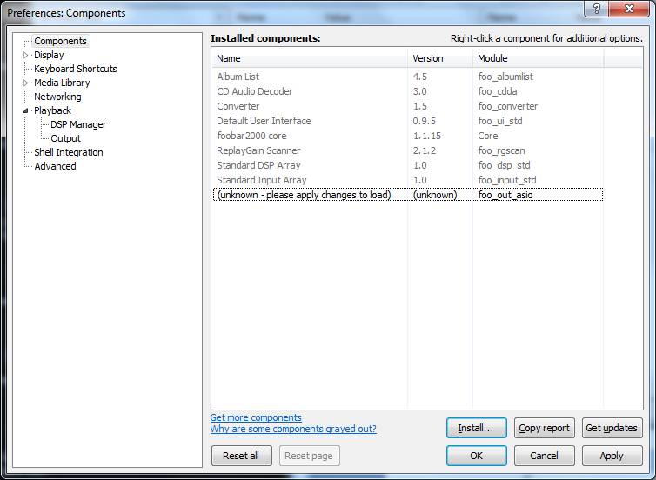Click the Get updates button
656x480 pixels.
coord(612,428)
